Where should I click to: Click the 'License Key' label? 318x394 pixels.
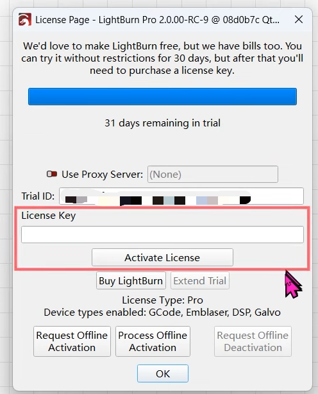click(x=49, y=216)
